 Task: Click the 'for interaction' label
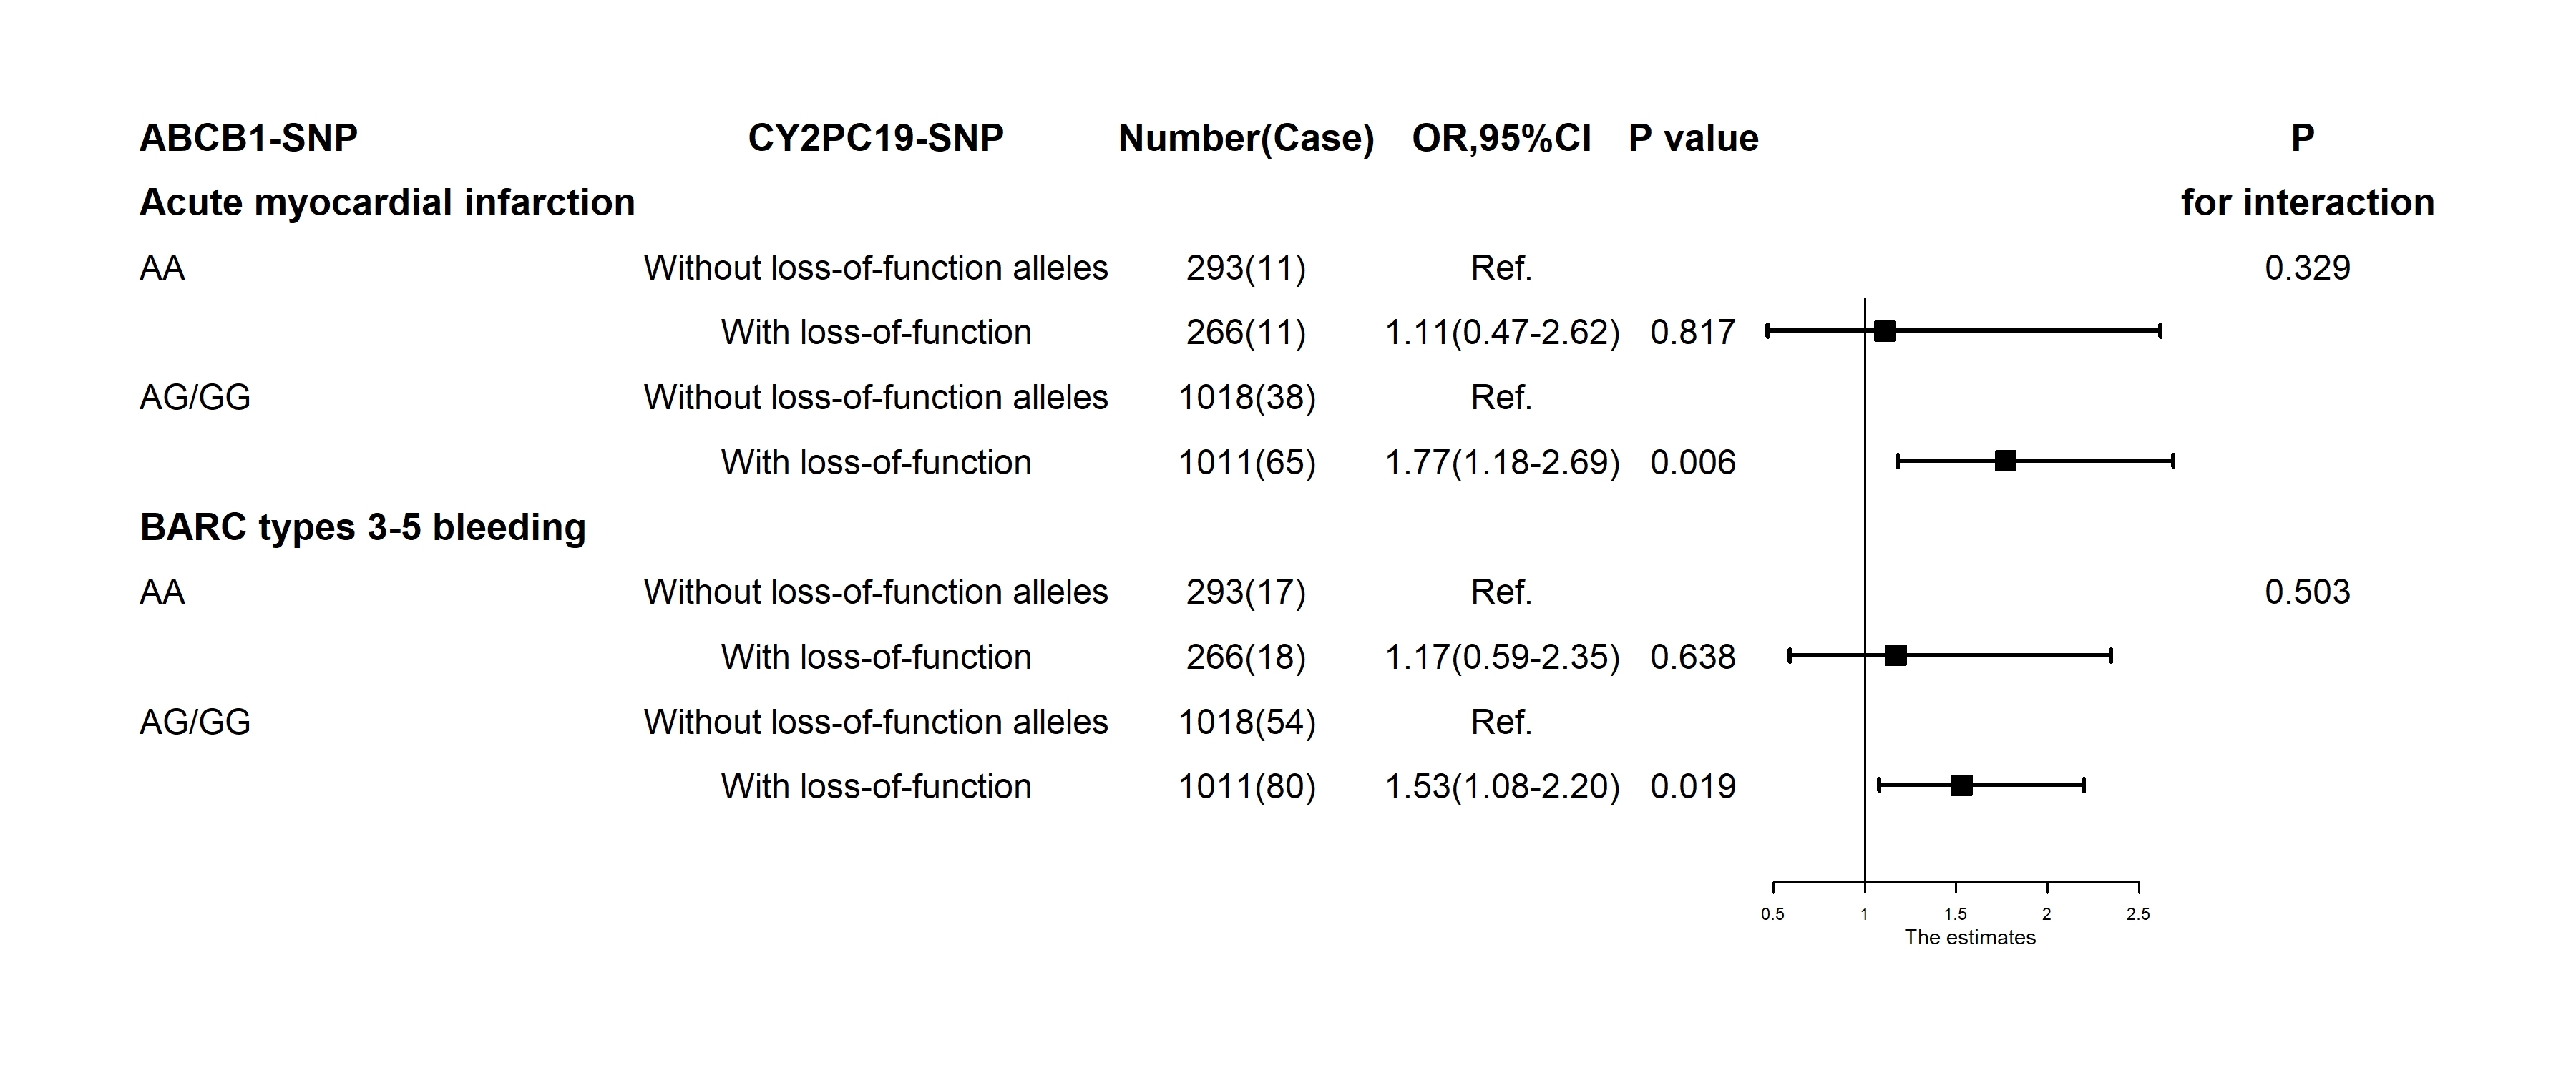coord(2307,203)
